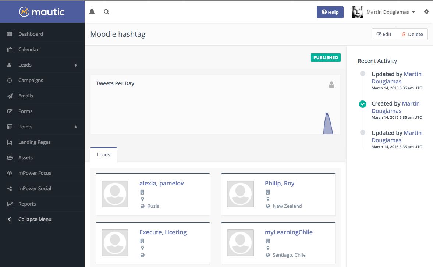Click the Dashboard grid icon
Screen dimensions: 433x267
(10, 34)
